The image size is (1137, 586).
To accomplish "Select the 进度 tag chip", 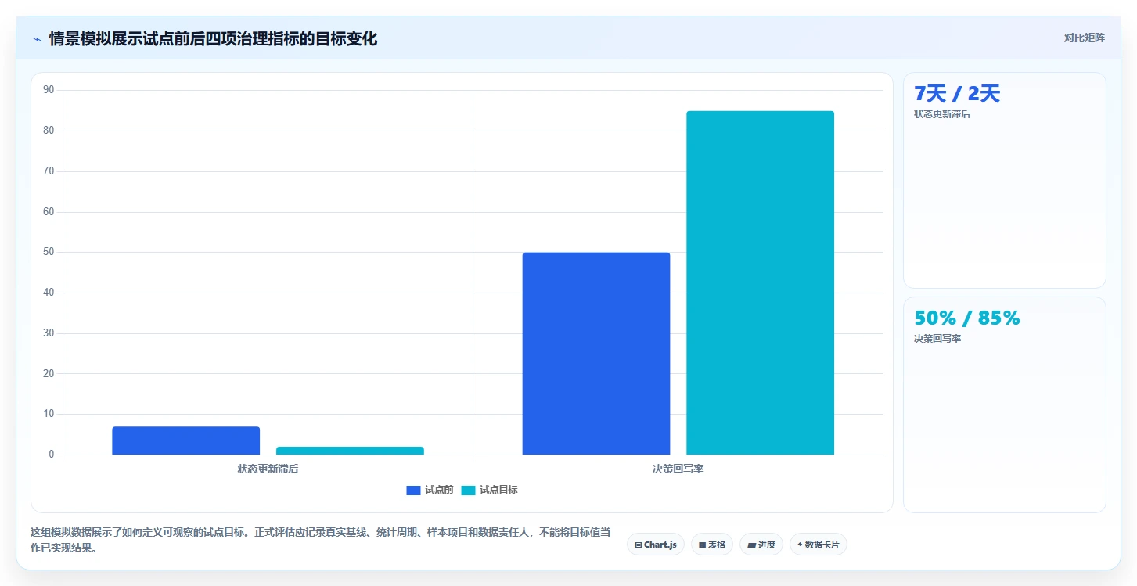I will (x=761, y=545).
